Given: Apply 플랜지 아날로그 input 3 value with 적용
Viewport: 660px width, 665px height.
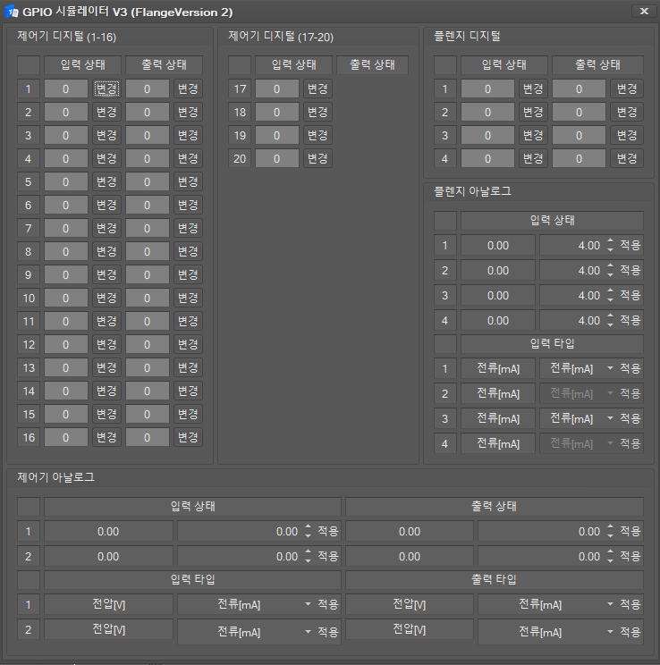Looking at the screenshot, I should (630, 295).
